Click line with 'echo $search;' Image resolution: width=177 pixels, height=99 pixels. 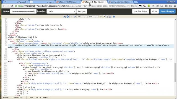[x=38, y=25]
